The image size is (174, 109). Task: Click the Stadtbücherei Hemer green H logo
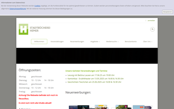coord(23,29)
